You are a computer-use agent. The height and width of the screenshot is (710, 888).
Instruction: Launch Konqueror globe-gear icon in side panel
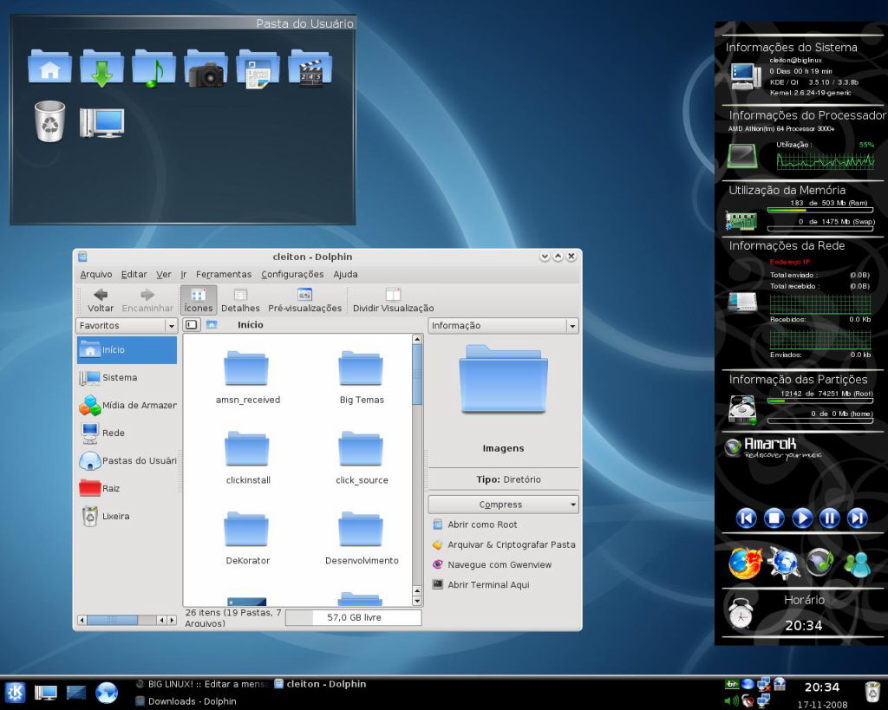pos(784,563)
